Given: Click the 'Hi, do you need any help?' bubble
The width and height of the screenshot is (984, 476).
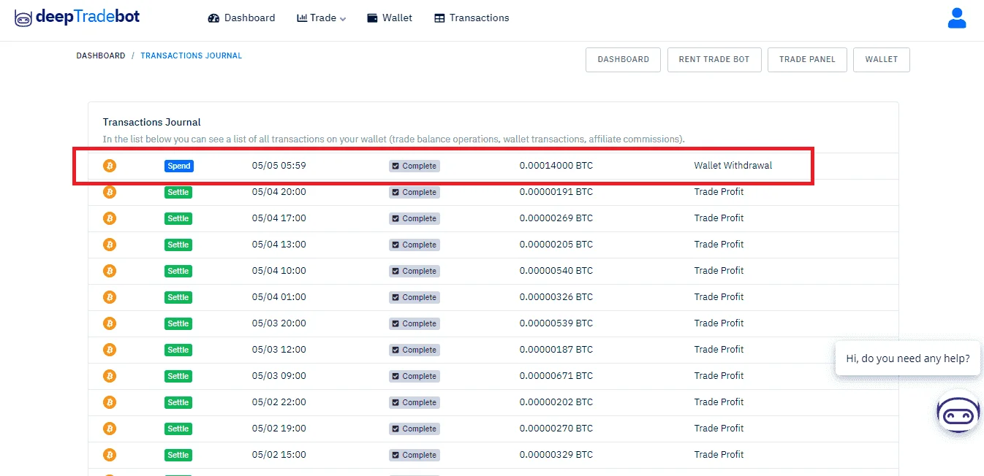Looking at the screenshot, I should pyautogui.click(x=908, y=358).
